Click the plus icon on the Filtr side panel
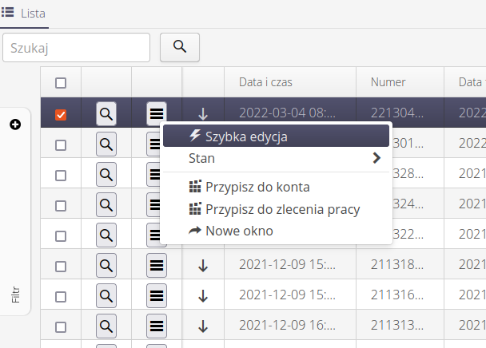 15,125
